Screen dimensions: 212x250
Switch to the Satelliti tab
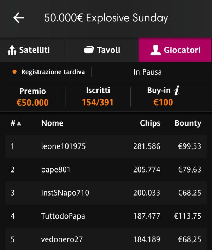pyautogui.click(x=33, y=50)
